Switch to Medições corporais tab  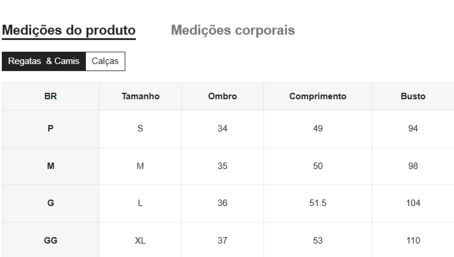click(x=233, y=31)
